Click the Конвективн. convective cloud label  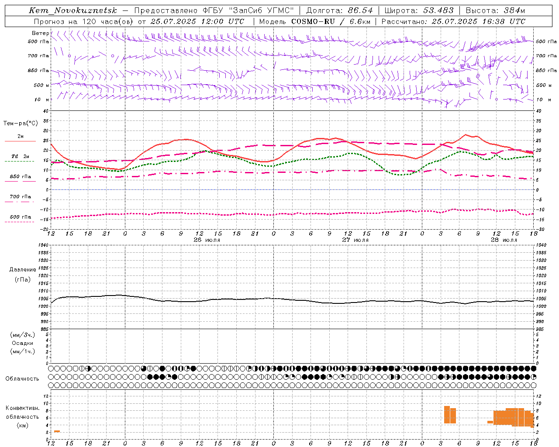tap(23, 408)
